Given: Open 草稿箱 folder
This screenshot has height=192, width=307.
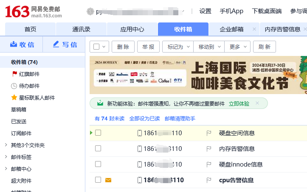Looking at the screenshot, I should 19,109.
